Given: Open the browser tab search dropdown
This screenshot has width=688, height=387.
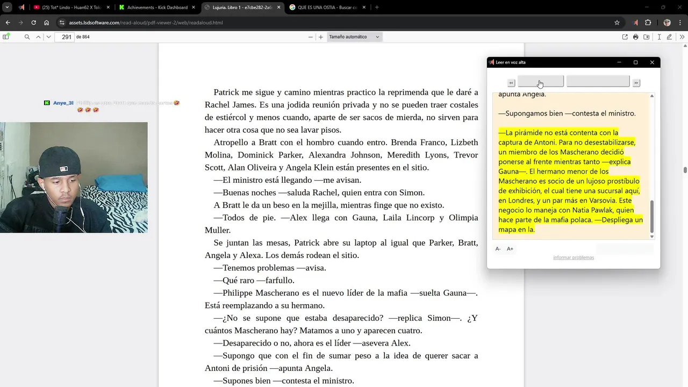Looking at the screenshot, I should coord(7,8).
